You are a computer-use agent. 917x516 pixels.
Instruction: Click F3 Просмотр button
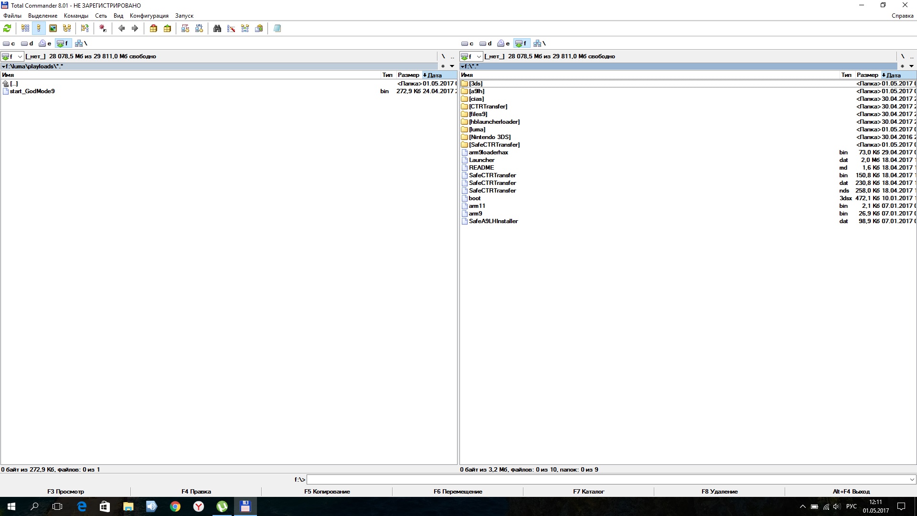point(65,491)
